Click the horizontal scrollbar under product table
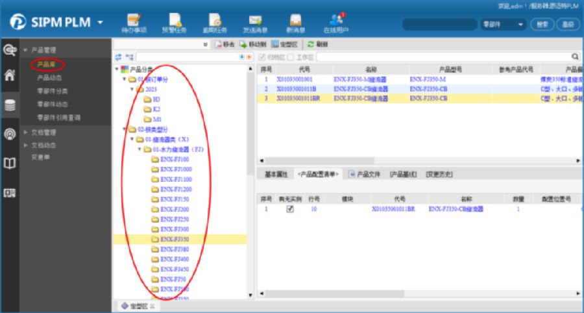584x313 pixels. coord(415,160)
